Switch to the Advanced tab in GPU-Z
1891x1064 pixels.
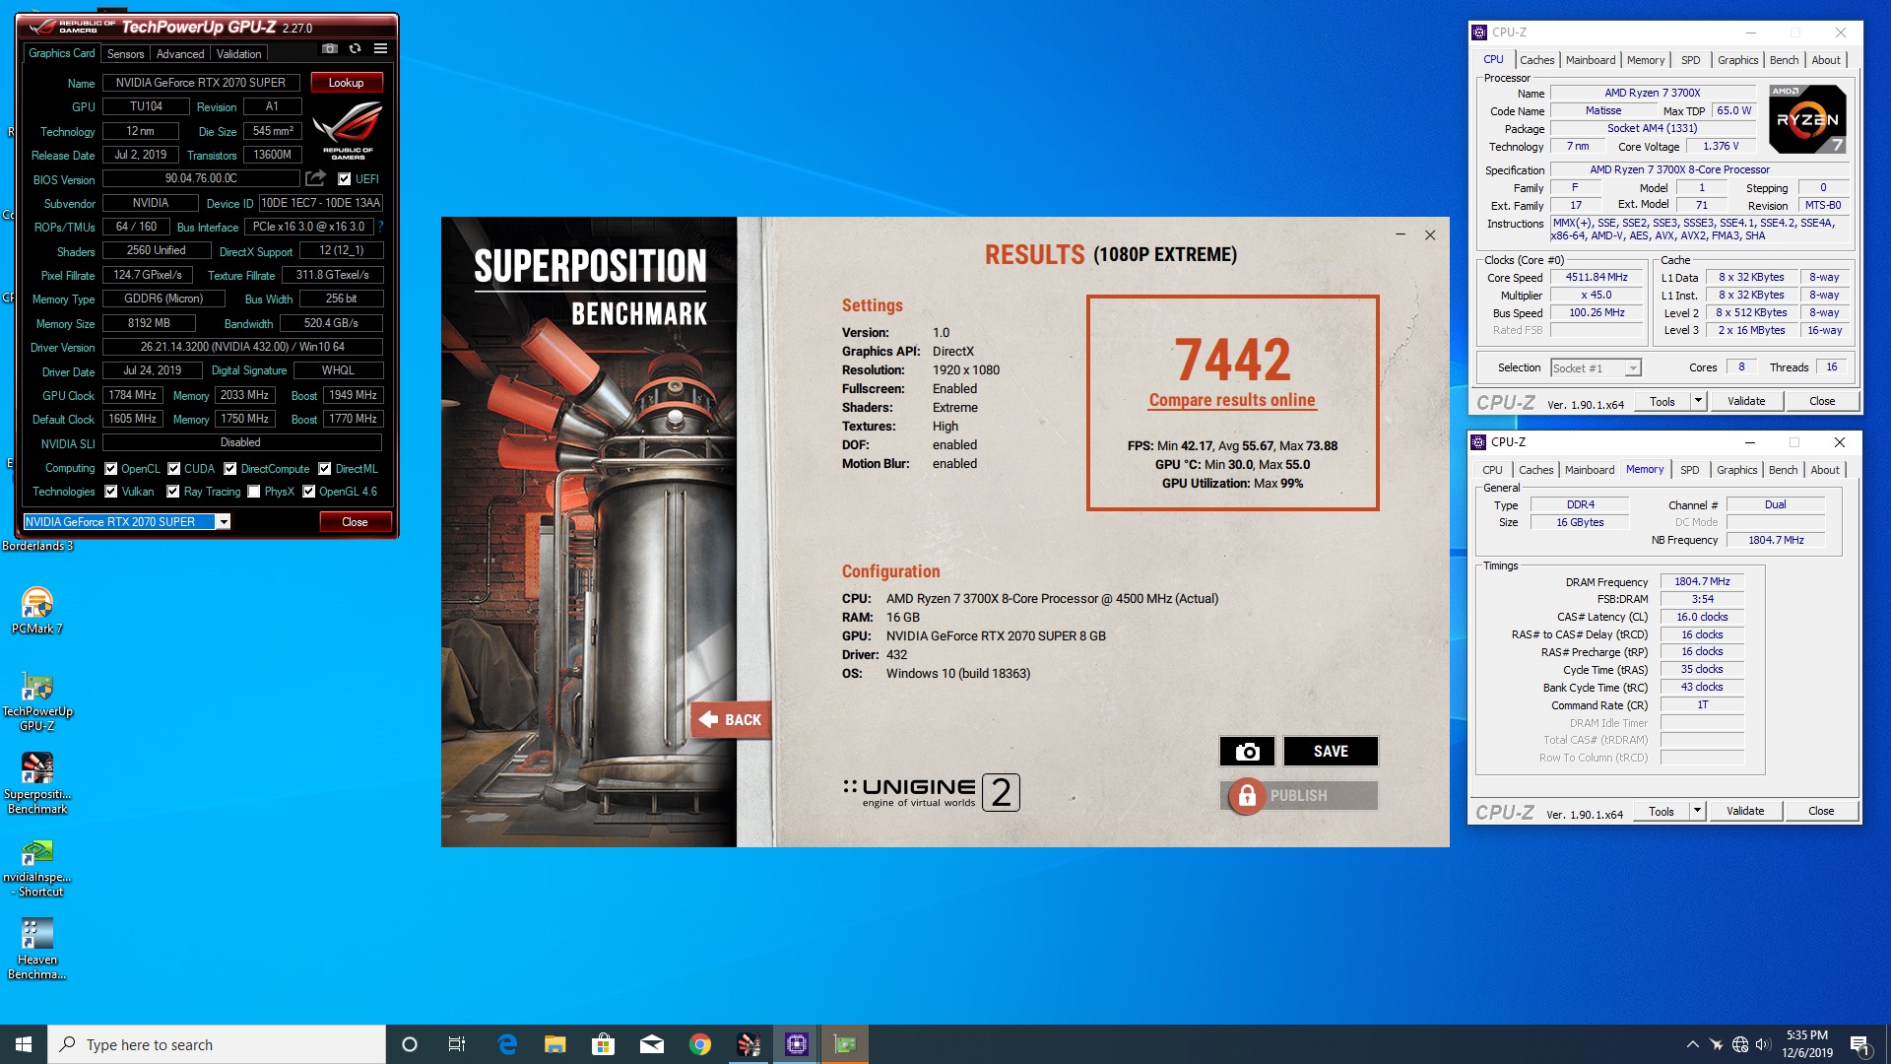click(x=180, y=54)
